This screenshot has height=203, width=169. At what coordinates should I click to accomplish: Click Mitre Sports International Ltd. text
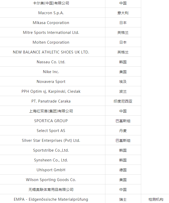[x=51, y=33]
